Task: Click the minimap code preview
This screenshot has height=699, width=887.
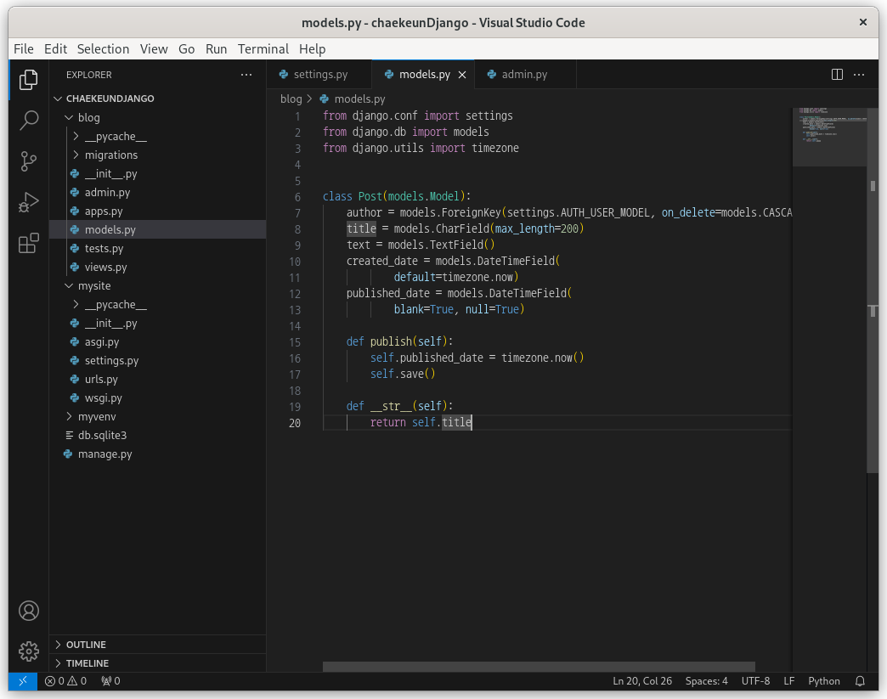Action: tap(829, 137)
